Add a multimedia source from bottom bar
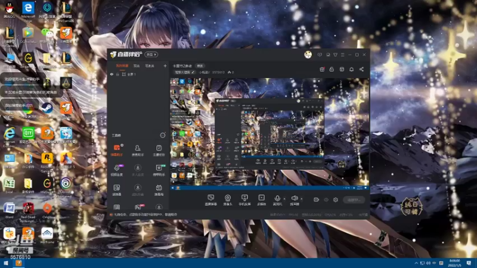Viewport: 477px width, 268px height. point(262,200)
